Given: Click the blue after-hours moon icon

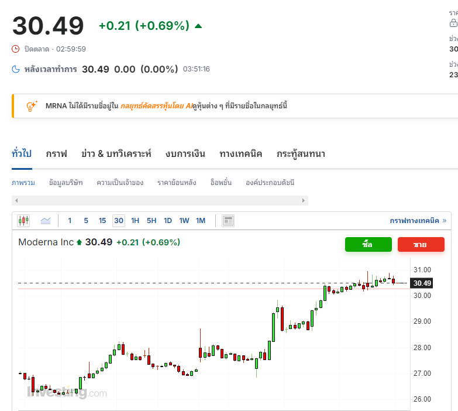Looking at the screenshot, I should click(x=15, y=69).
